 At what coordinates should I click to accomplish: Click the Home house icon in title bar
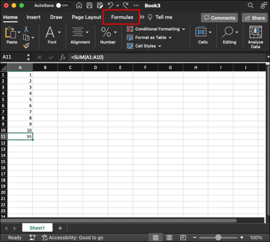pos(79,5)
